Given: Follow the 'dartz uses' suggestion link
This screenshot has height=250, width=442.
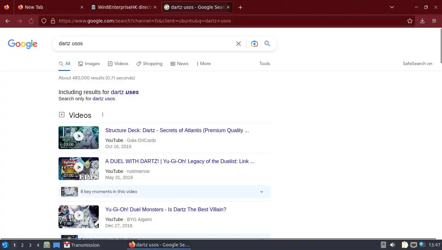Looking at the screenshot, I should coord(125,92).
